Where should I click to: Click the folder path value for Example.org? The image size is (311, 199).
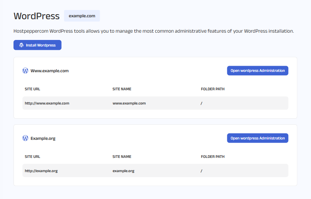coord(202,171)
